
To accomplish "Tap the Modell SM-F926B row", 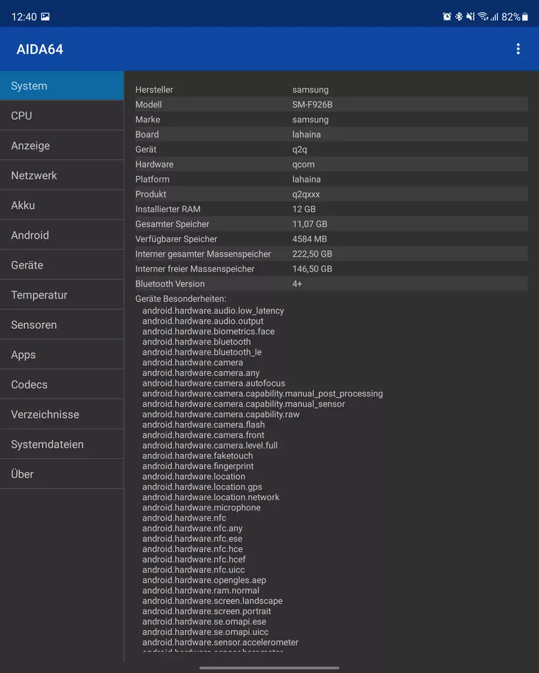I will pos(331,105).
